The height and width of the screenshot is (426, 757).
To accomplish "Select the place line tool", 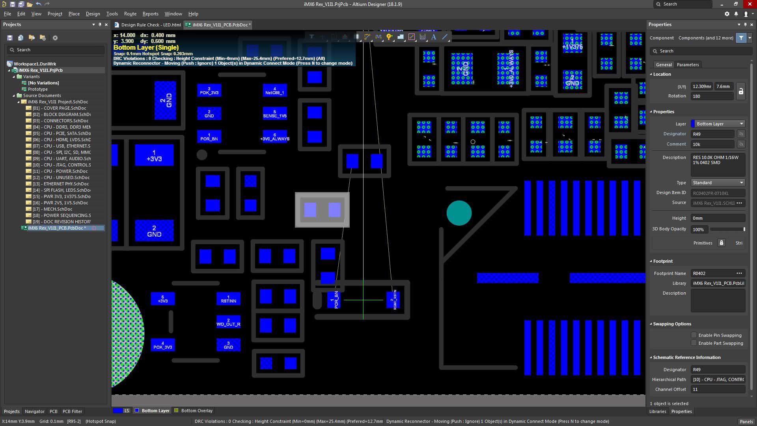I will (x=445, y=37).
